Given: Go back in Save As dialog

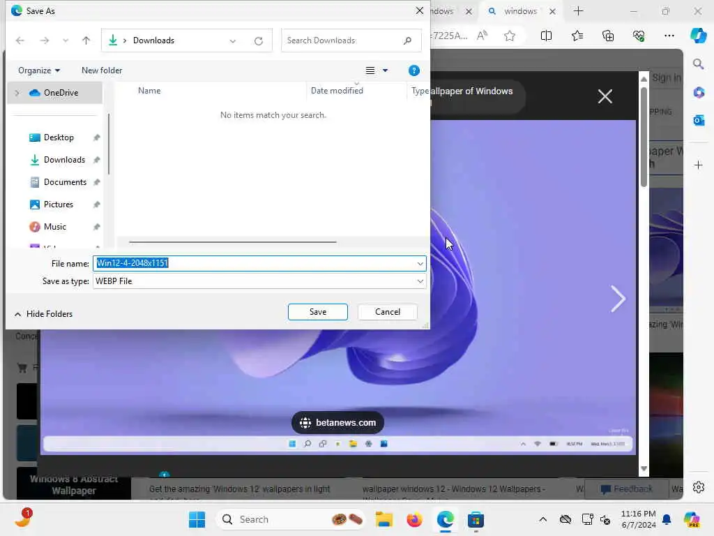Looking at the screenshot, I should (20, 40).
